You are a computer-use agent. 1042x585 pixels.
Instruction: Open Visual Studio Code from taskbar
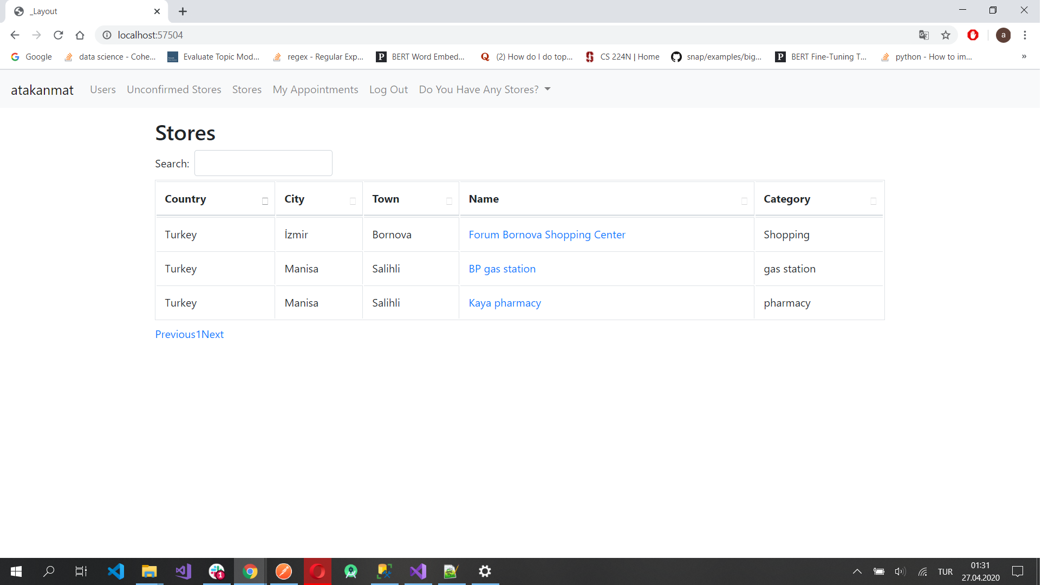click(115, 571)
